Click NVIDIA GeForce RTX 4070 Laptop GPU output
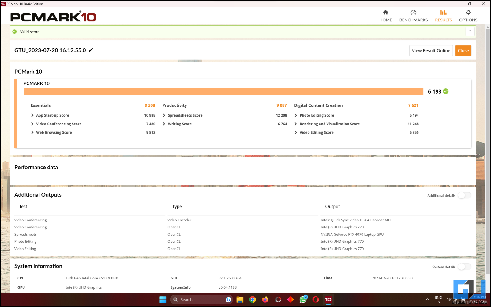491x307 pixels. (352, 234)
